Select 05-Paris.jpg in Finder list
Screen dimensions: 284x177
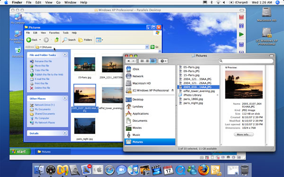pyautogui.click(x=191, y=67)
